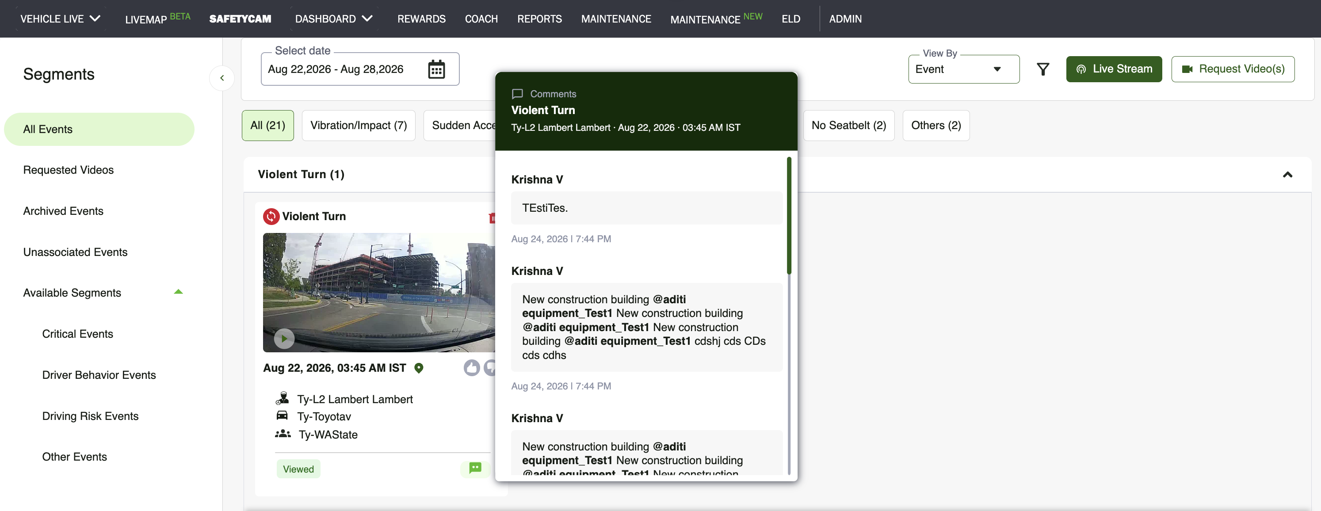
Task: Open Unassociated Events segment
Action: (75, 252)
